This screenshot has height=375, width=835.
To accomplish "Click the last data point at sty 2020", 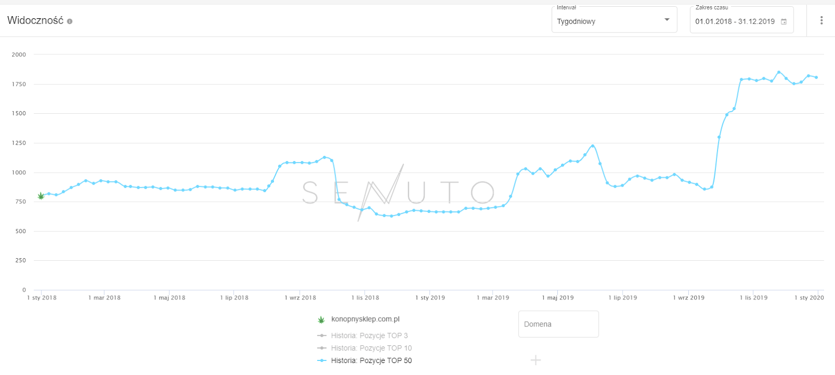I will (x=816, y=77).
